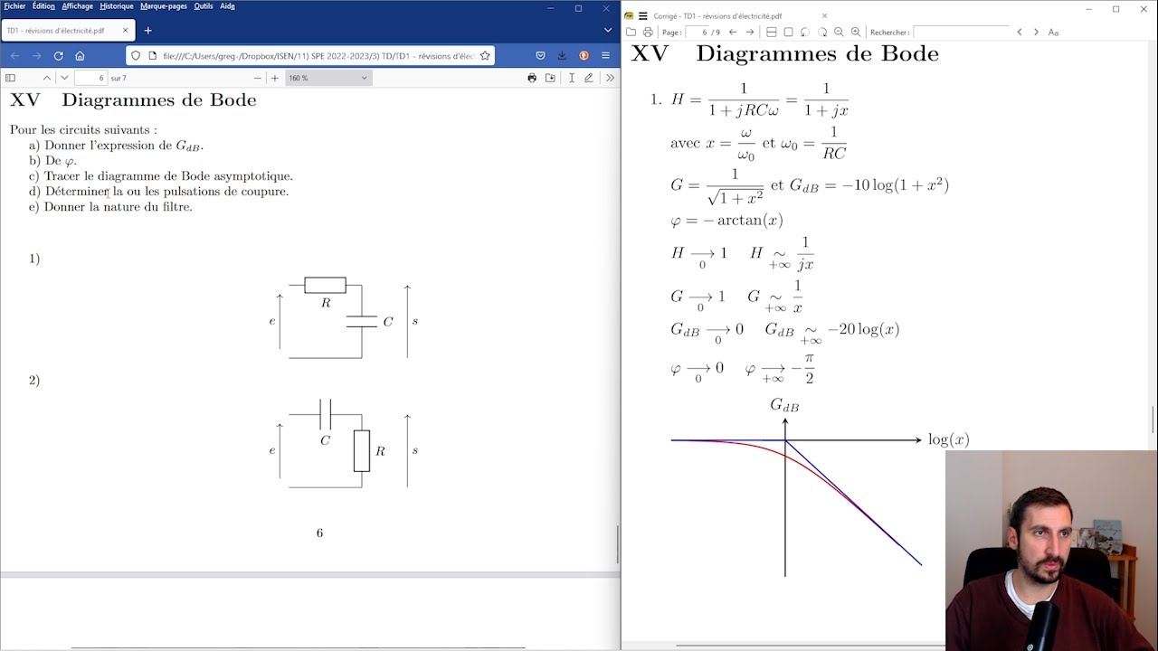Viewport: 1158px width, 651px height.
Task: Open the Fichier menu
Action: 14,6
